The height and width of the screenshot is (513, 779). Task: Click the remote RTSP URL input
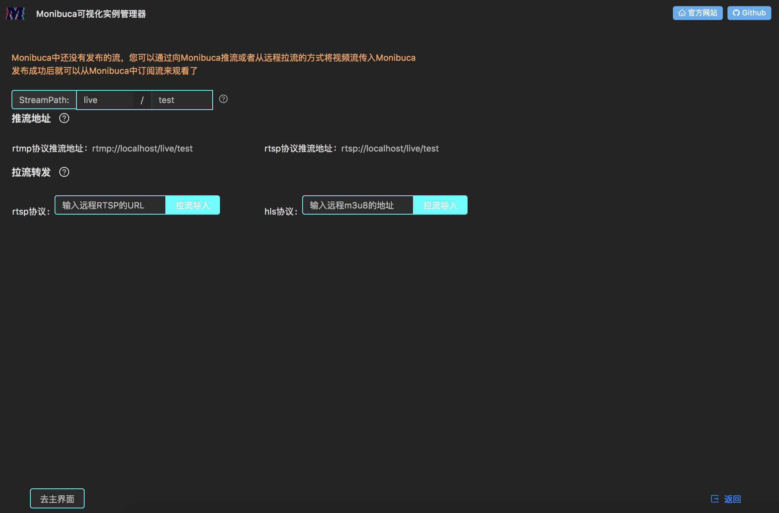(110, 205)
